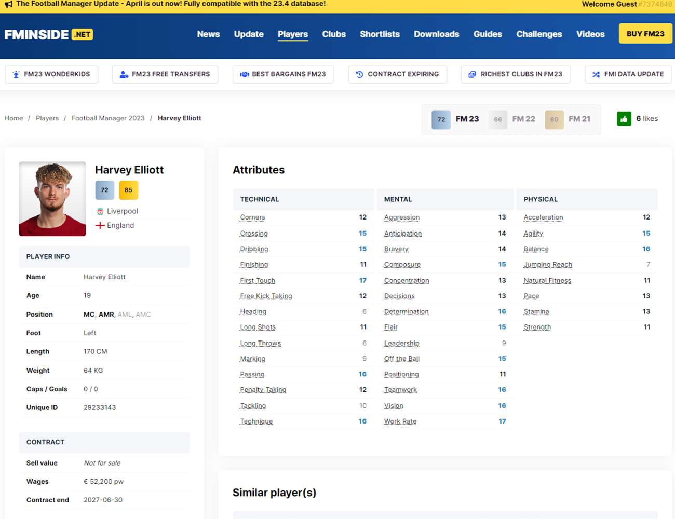Go to Players breadcrumb link
The width and height of the screenshot is (675, 519).
click(x=47, y=118)
